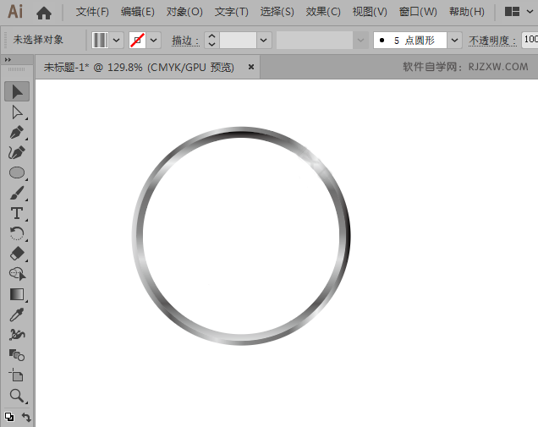Select the Eyedropper tool
The width and height of the screenshot is (538, 427).
point(17,315)
